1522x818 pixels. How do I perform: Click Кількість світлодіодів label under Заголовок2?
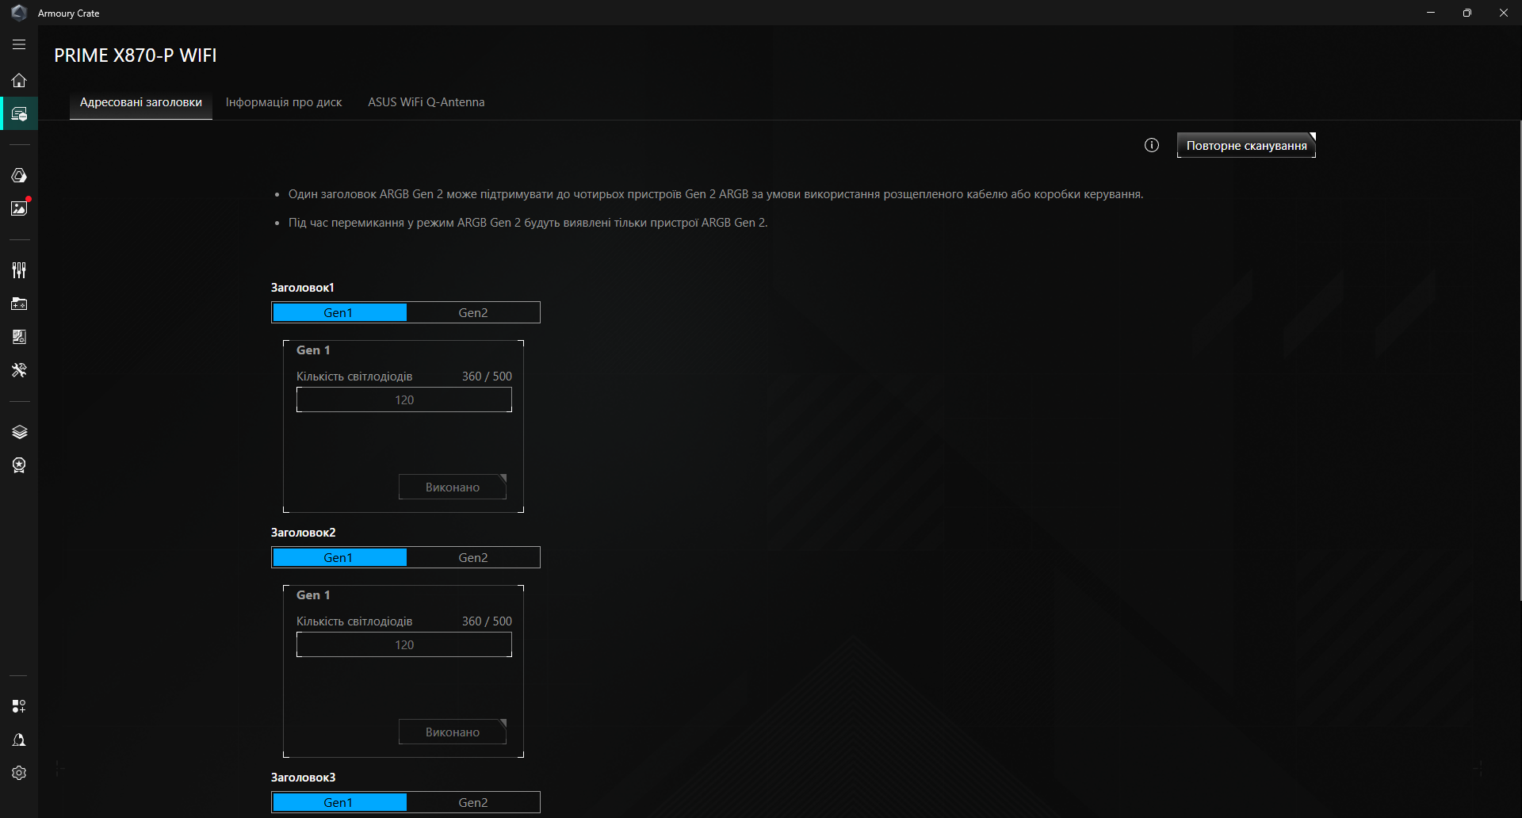pyautogui.click(x=354, y=621)
